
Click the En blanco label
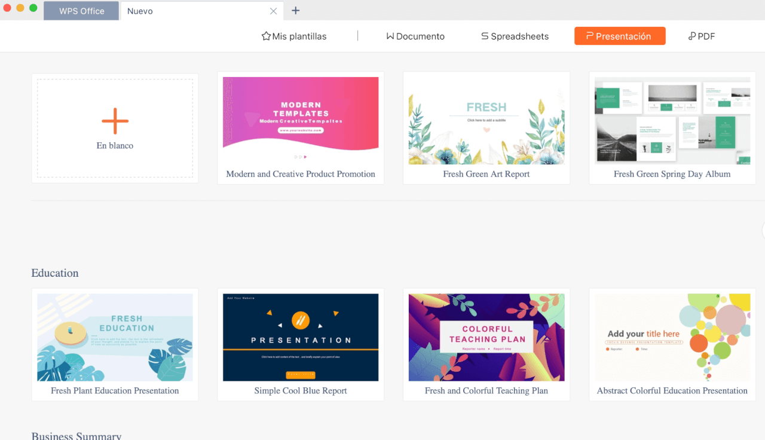[x=115, y=145]
